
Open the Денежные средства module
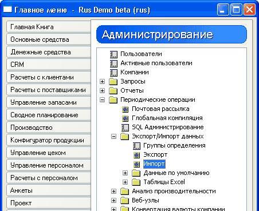point(49,52)
